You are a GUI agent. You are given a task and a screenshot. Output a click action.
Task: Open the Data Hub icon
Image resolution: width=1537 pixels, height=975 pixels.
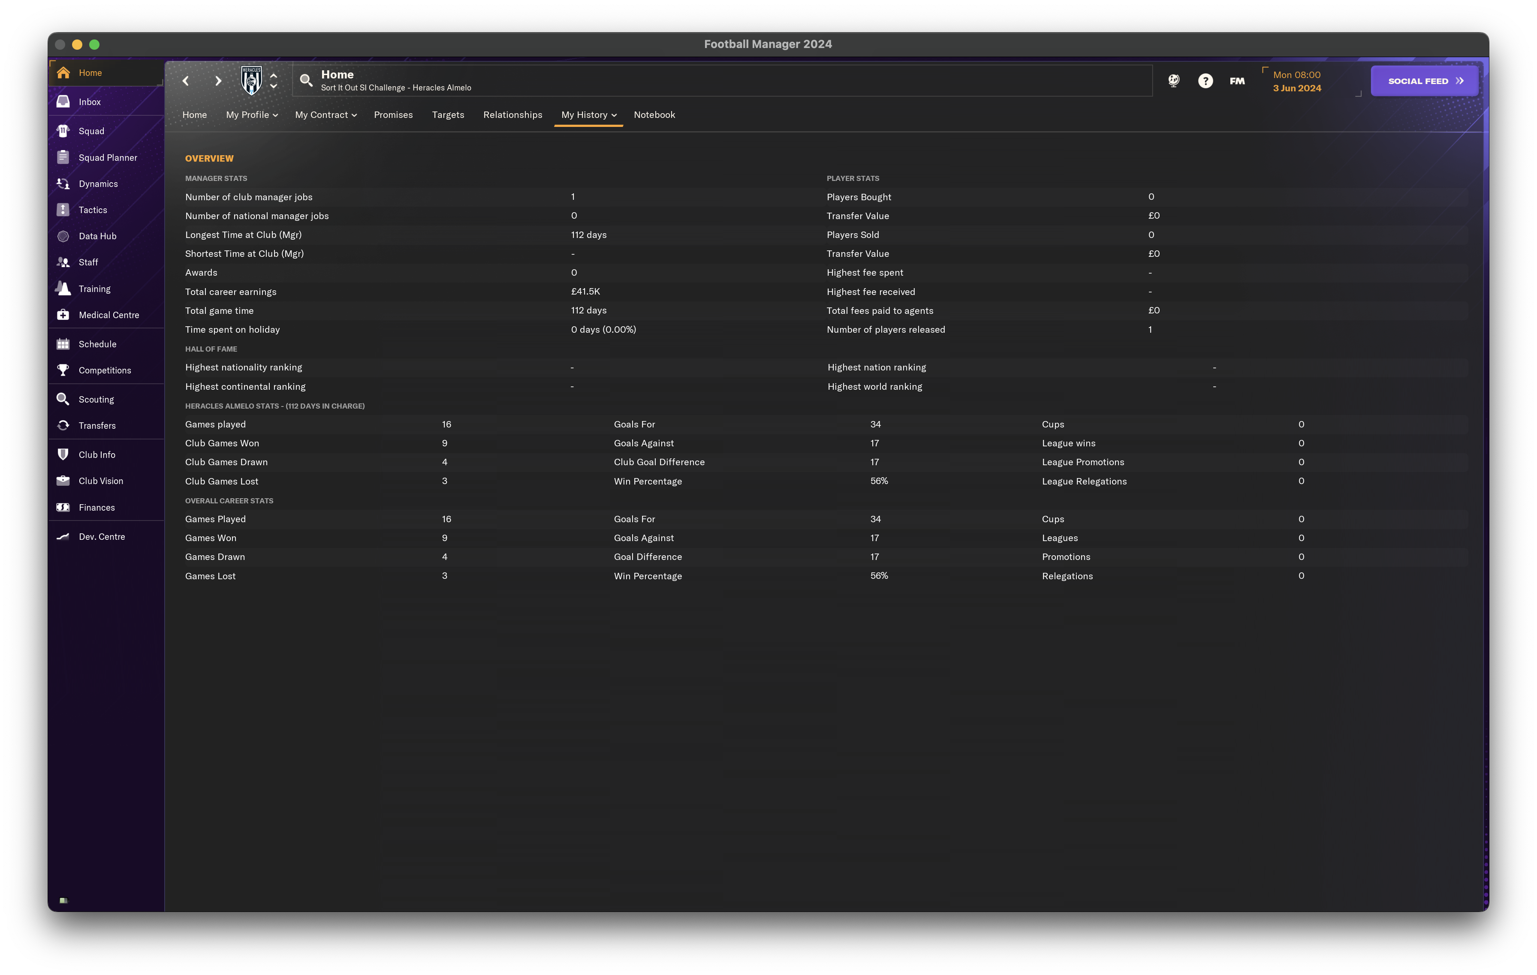click(x=63, y=236)
